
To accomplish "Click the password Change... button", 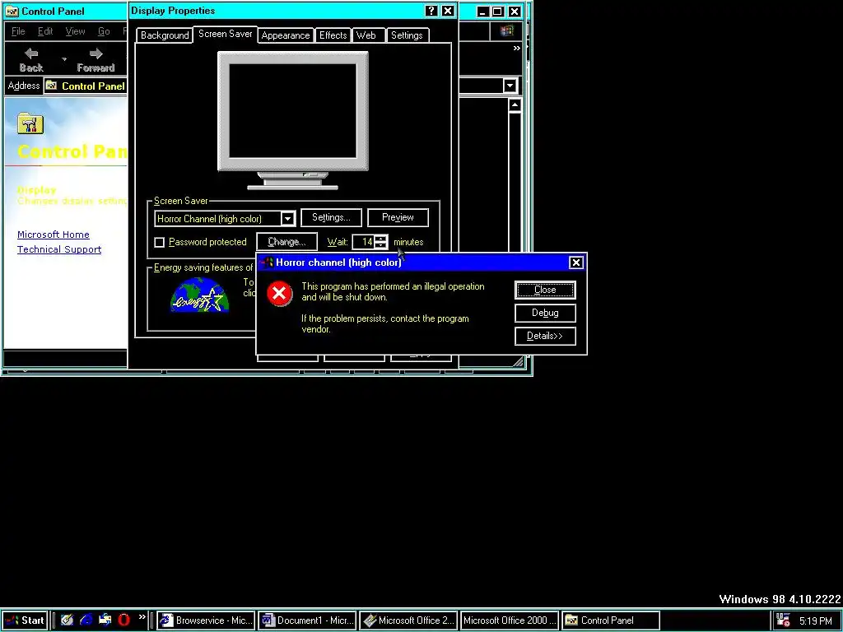I will (x=287, y=242).
